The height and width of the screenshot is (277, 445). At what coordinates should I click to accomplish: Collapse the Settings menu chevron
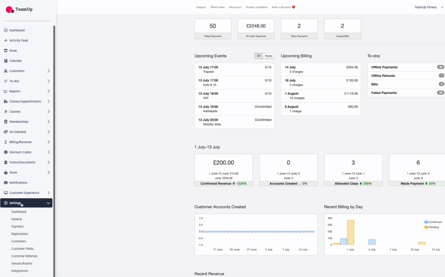[49, 203]
